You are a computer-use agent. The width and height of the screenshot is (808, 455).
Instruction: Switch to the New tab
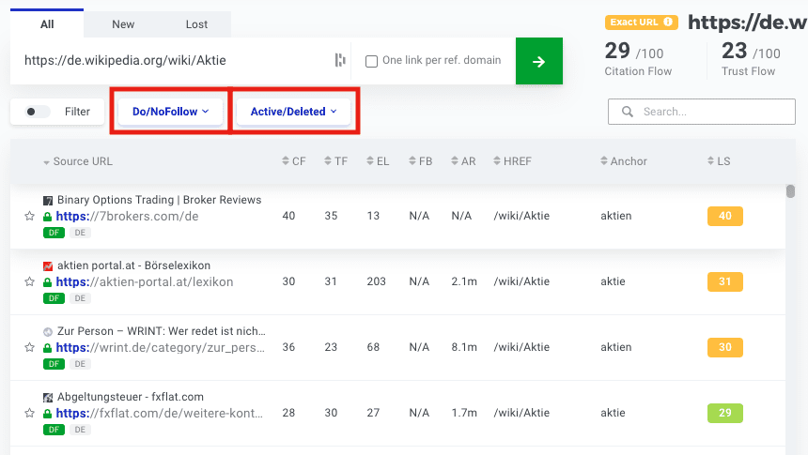(123, 24)
